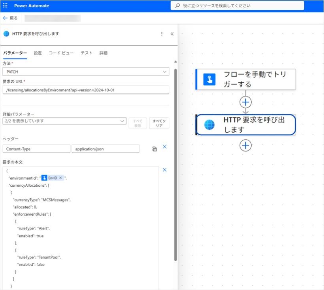Viewport: 324px width, 290px height.
Task: Click the HTTP globe icon in panel header
Action: pos(6,34)
